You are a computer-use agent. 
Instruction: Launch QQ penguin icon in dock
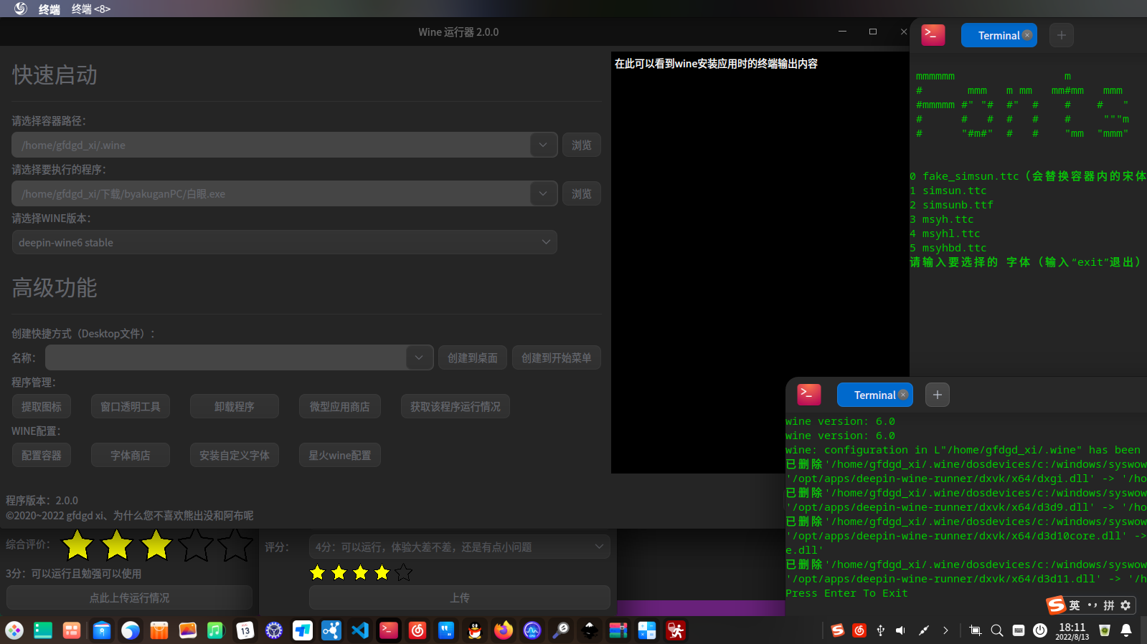click(475, 630)
